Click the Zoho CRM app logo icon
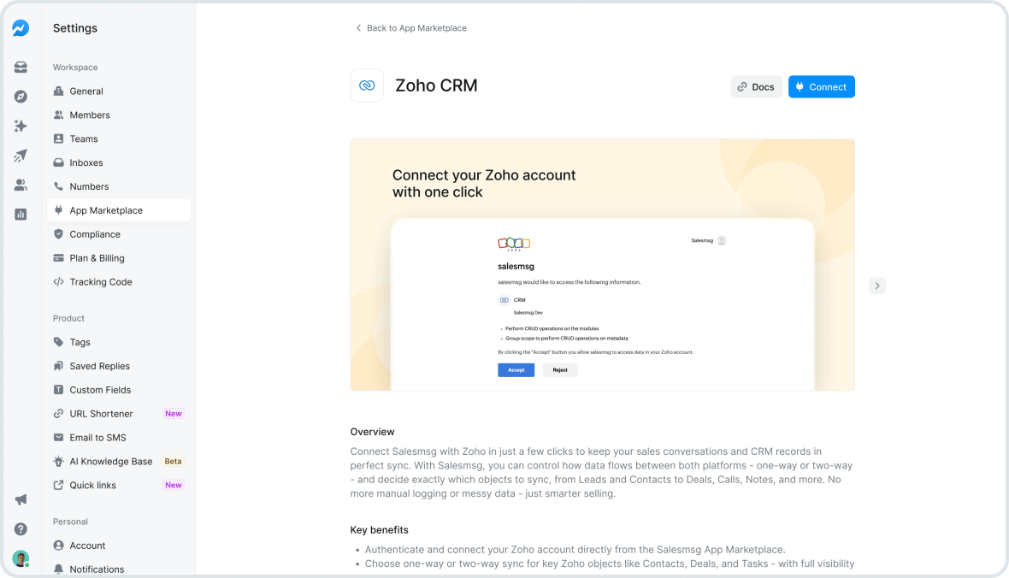This screenshot has width=1009, height=578. (367, 86)
